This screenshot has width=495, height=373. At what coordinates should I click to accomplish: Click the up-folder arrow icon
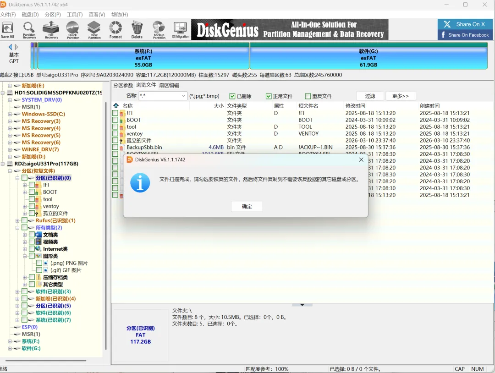click(x=116, y=106)
